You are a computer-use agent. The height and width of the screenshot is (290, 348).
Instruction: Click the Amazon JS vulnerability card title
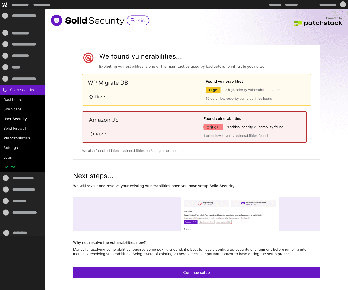[104, 120]
